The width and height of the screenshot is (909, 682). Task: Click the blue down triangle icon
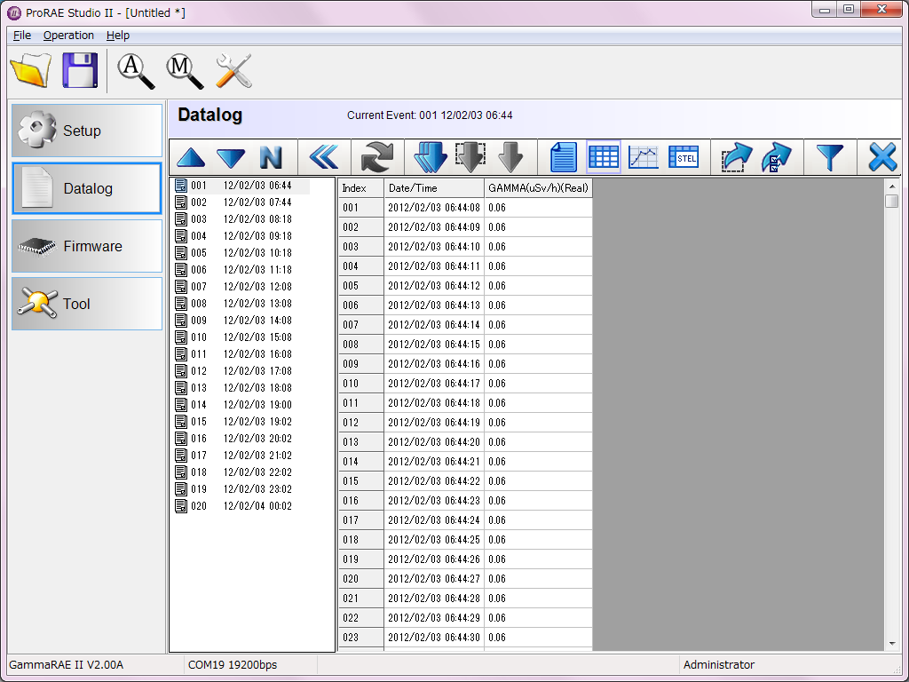(231, 157)
